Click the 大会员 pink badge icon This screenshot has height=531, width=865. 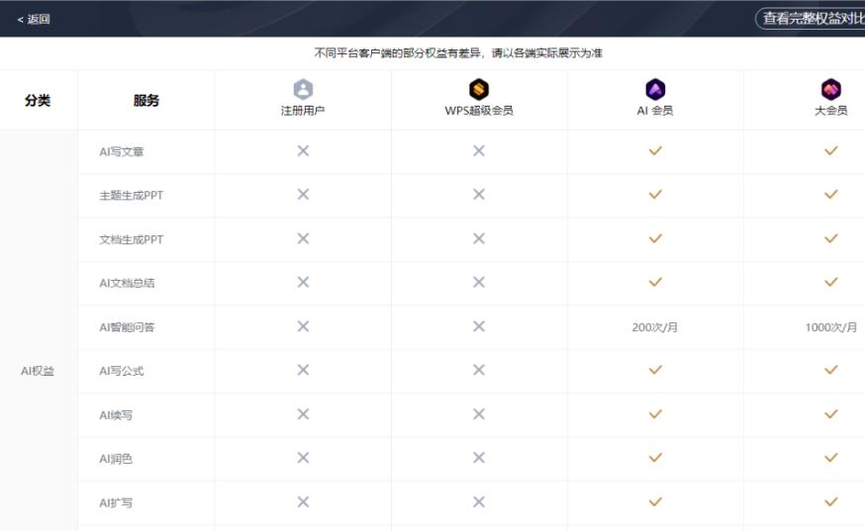tap(830, 90)
